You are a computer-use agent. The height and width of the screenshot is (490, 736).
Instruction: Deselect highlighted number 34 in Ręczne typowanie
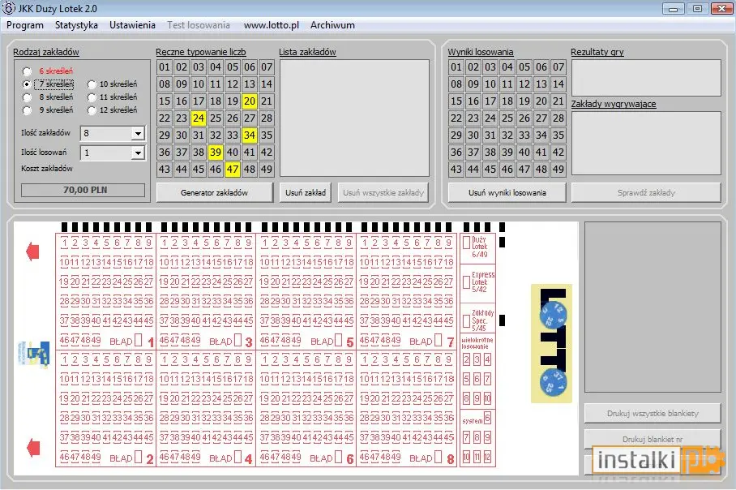point(250,135)
